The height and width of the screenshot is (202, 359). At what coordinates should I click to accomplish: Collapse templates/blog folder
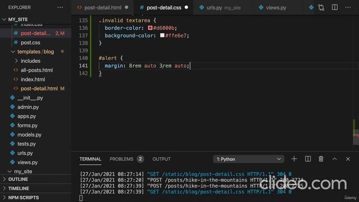13,52
